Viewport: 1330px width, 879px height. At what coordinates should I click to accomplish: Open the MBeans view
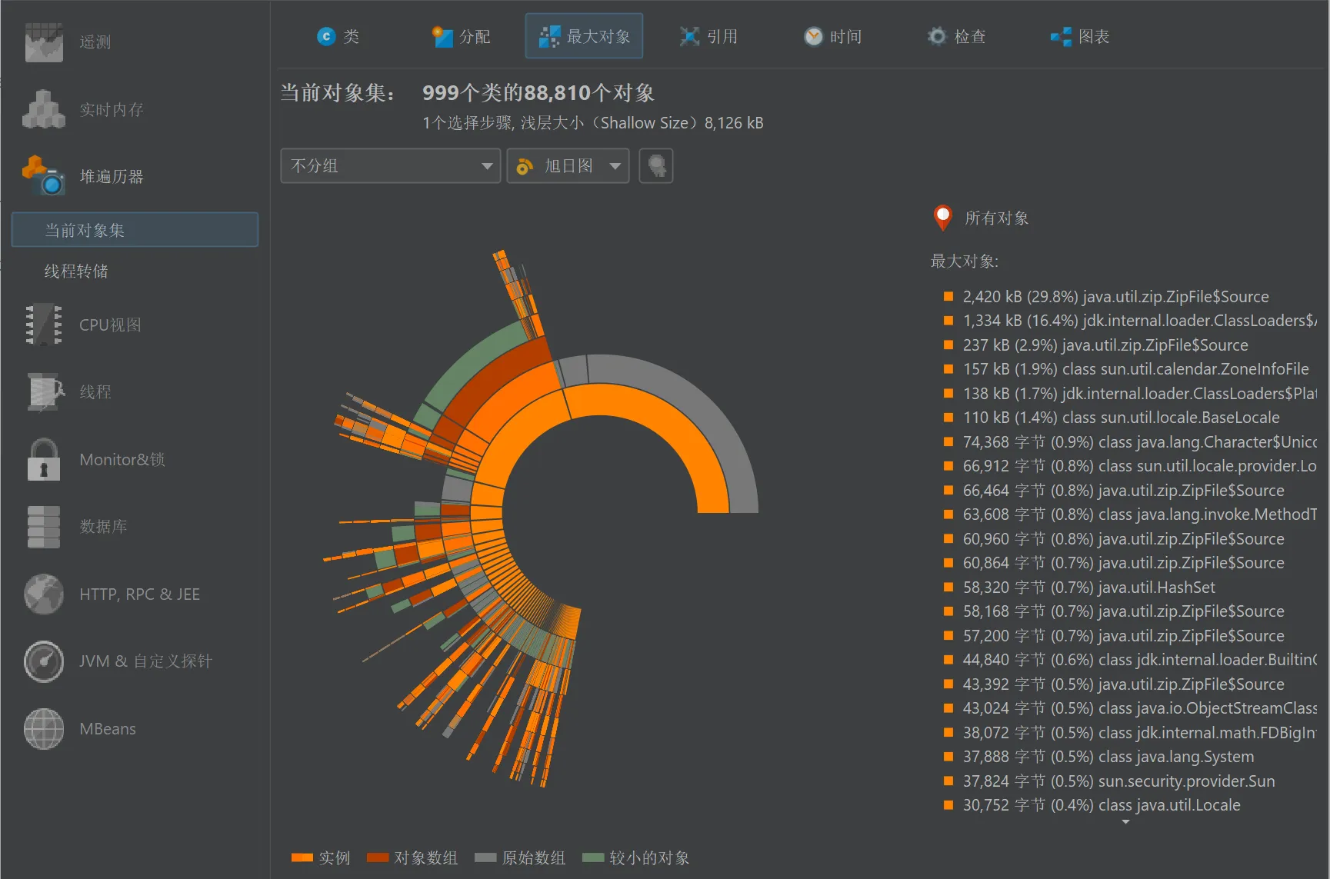[107, 728]
